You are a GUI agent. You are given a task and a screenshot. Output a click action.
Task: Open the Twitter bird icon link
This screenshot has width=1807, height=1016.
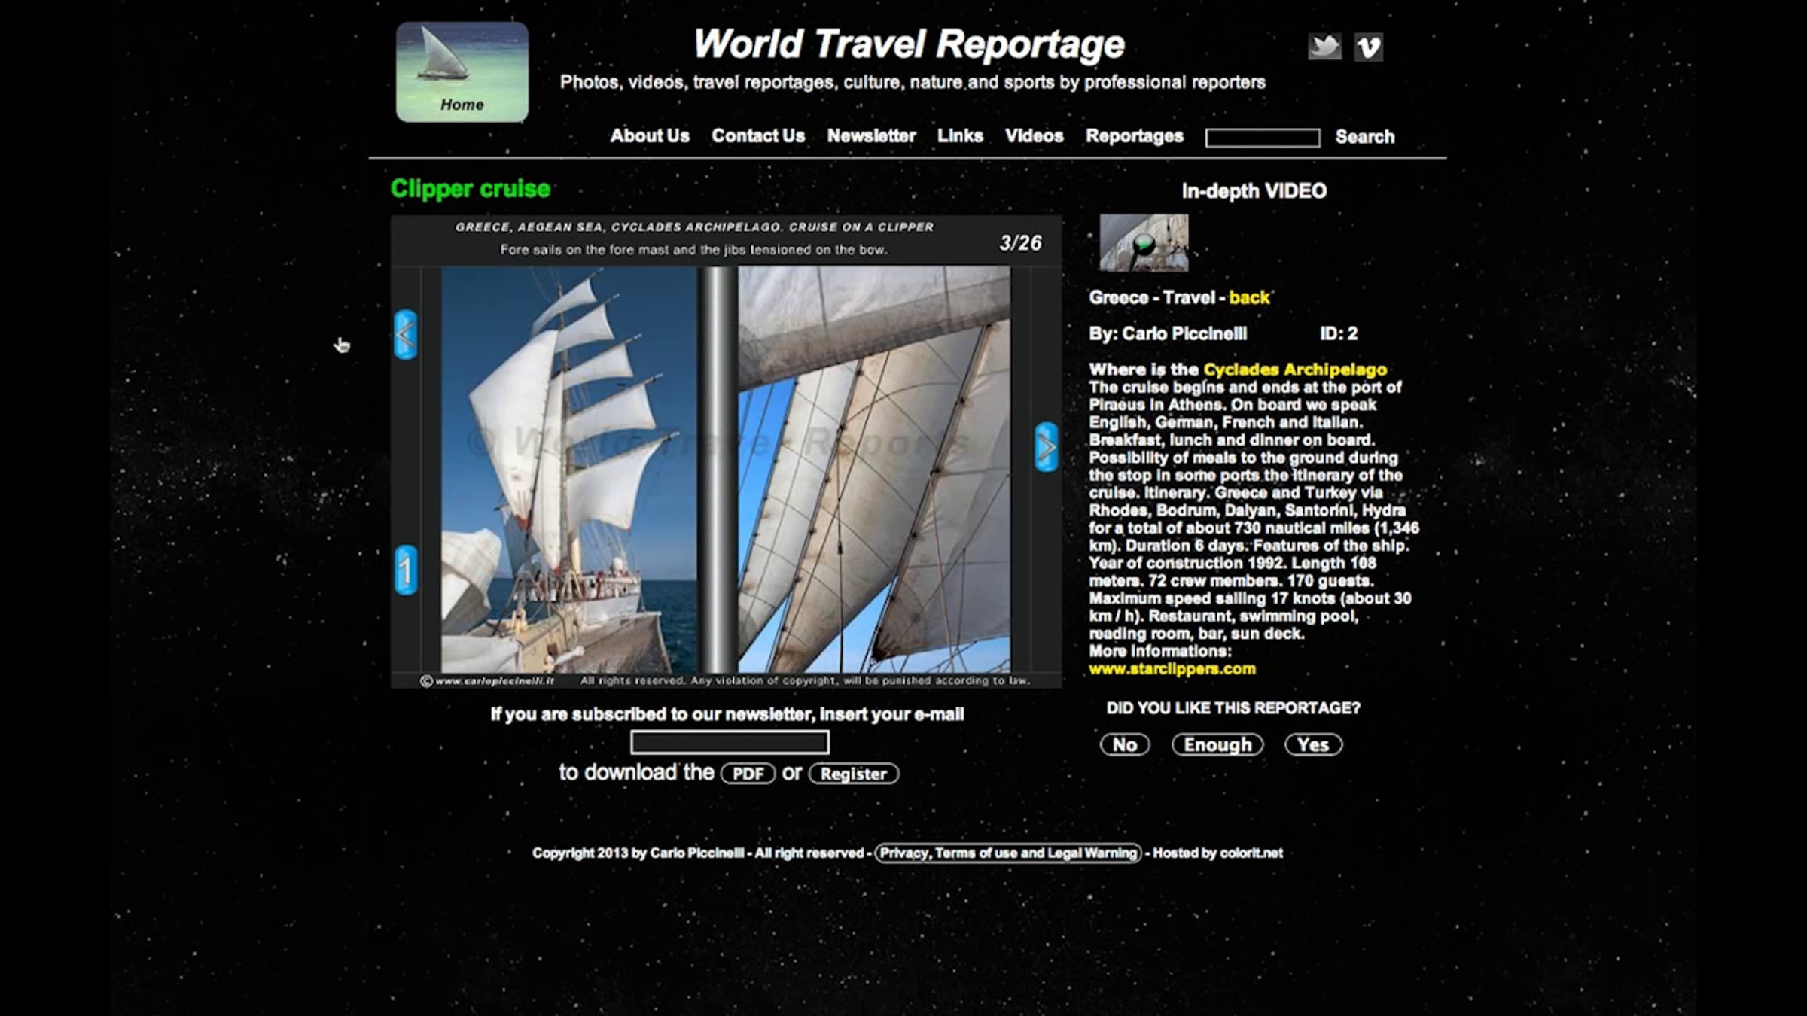[x=1324, y=47]
